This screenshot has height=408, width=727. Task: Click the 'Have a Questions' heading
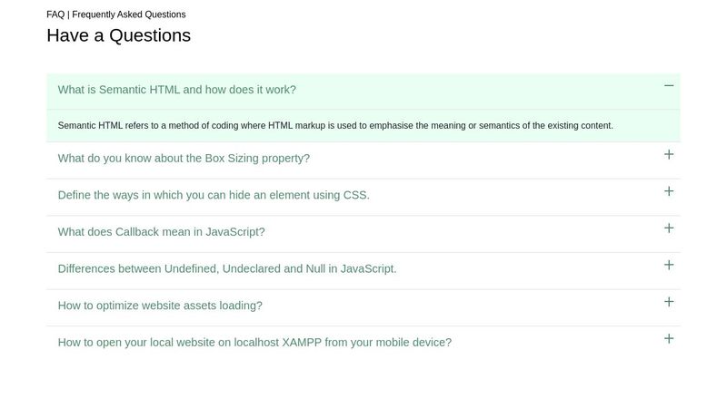click(119, 35)
